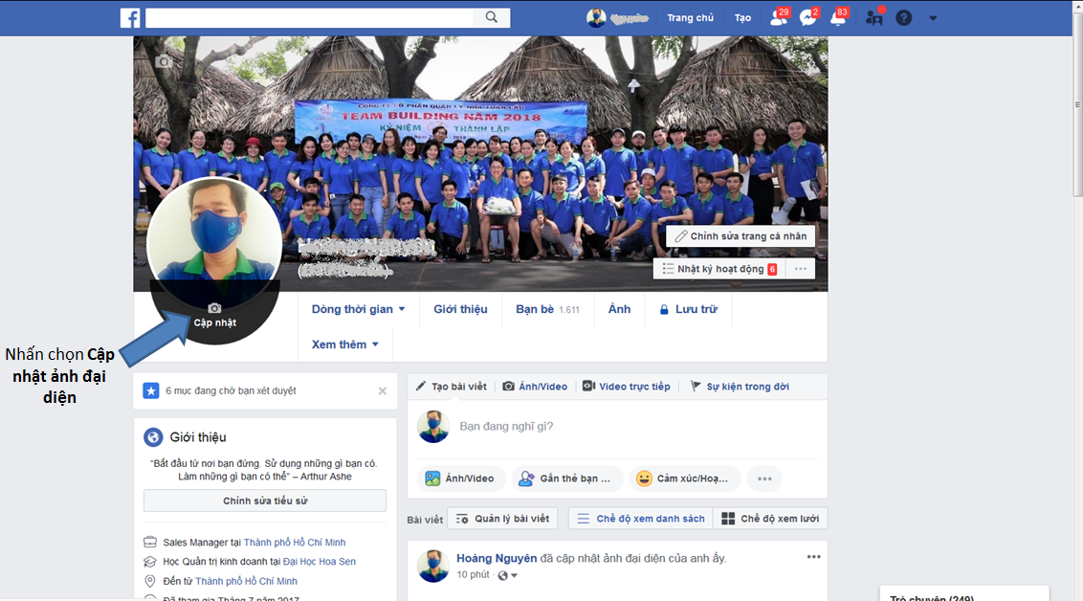
Task: Click Ảnh/Video pill button
Action: coord(460,479)
